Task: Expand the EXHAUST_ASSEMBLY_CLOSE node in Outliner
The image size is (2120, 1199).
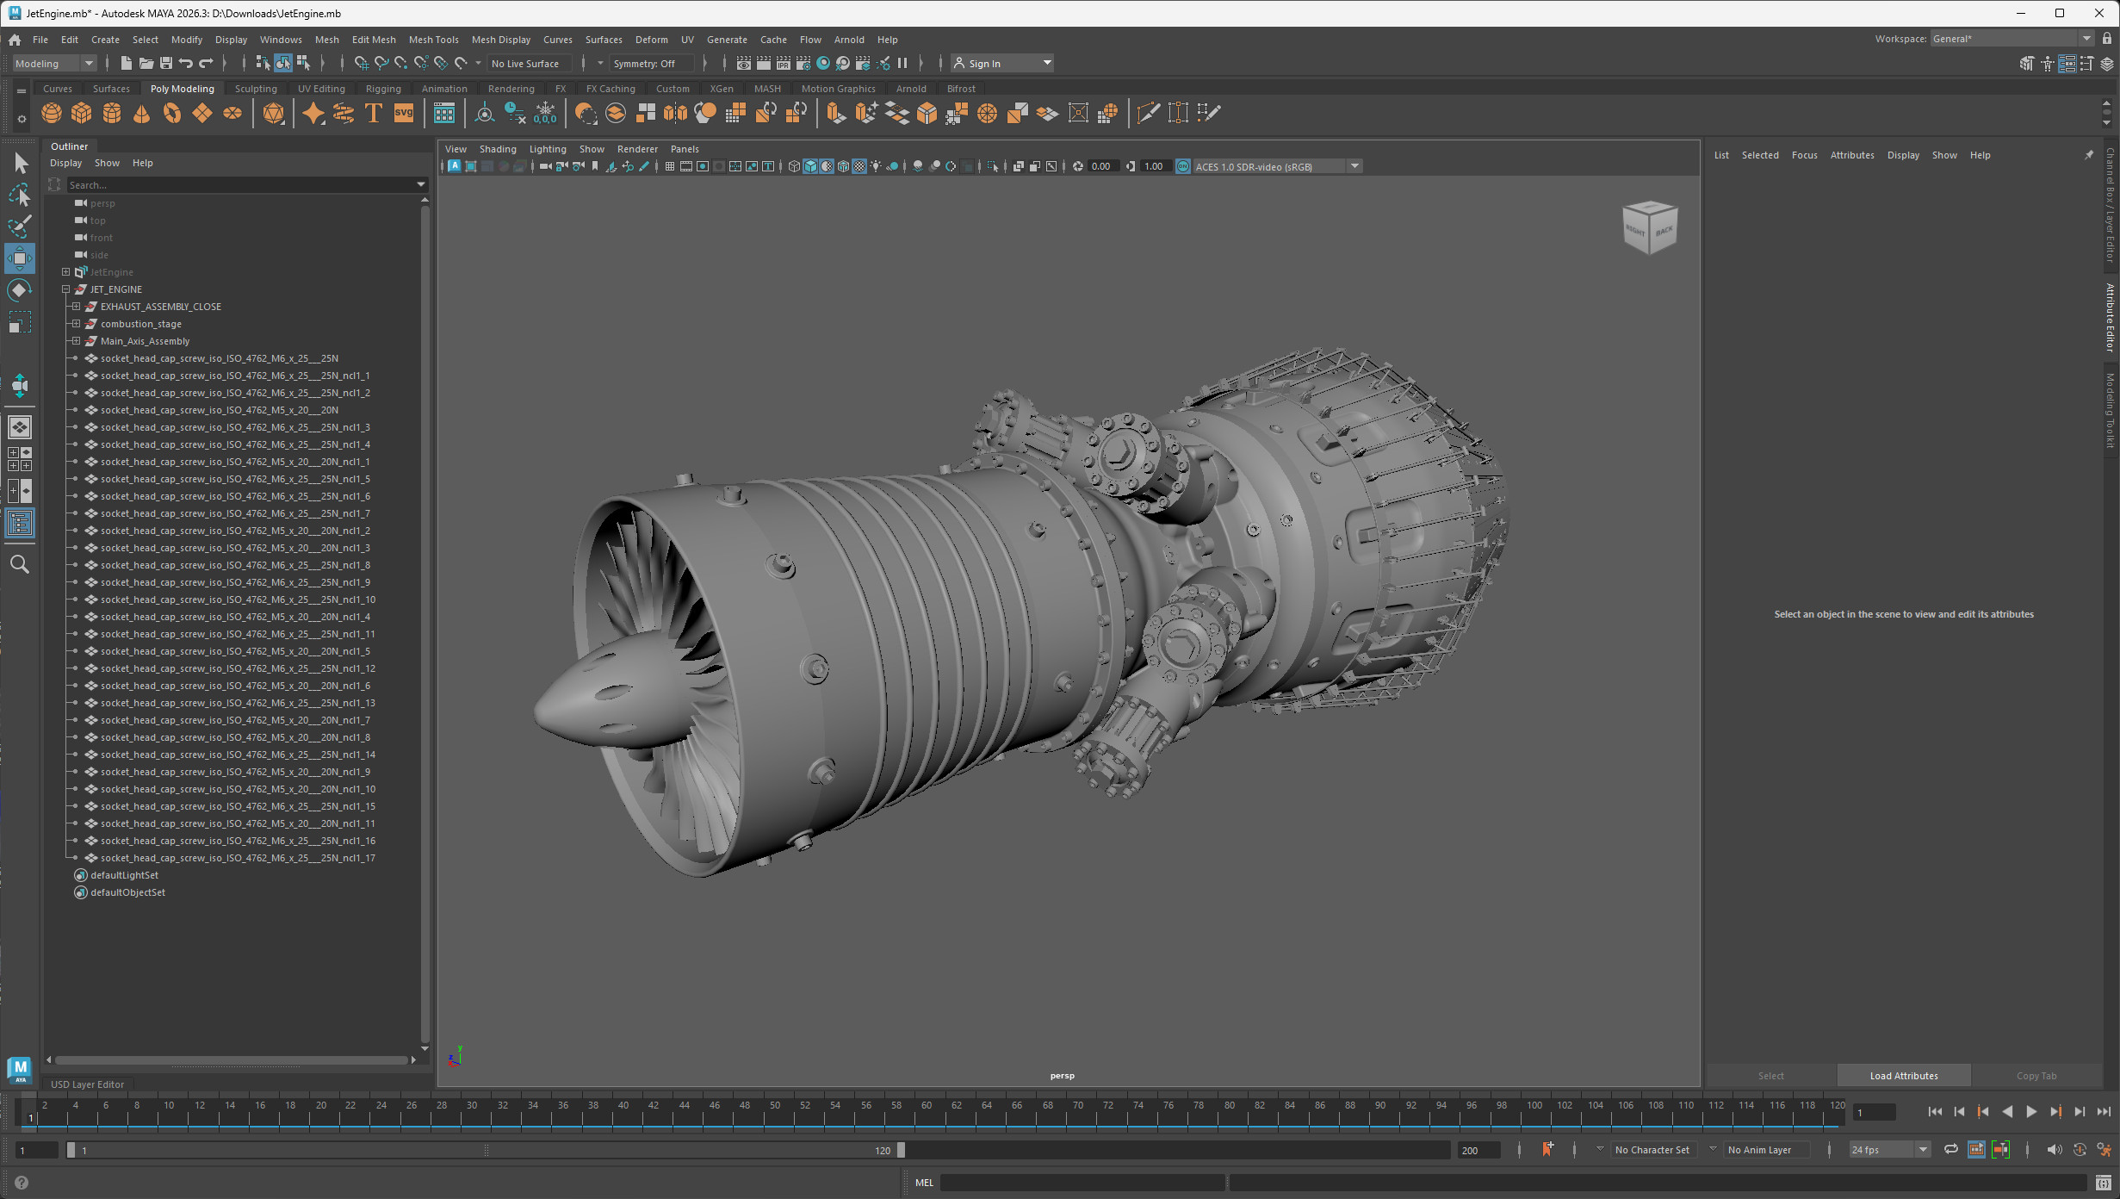Action: (x=76, y=306)
